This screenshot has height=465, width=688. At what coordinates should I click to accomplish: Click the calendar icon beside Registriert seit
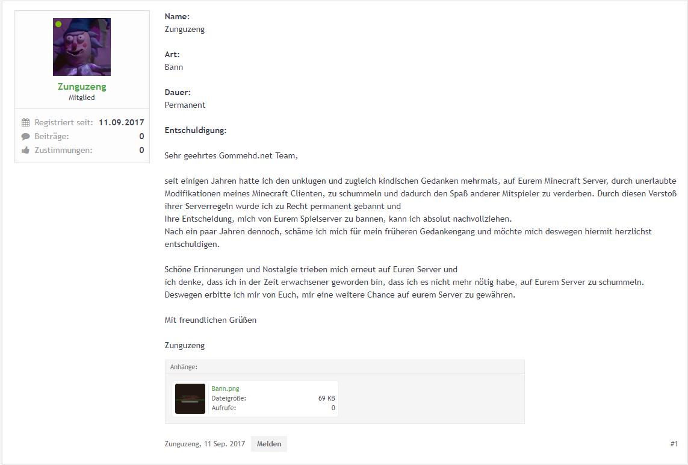[25, 122]
